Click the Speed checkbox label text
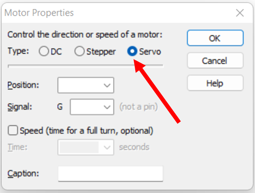Screen dimensions: 255x193 tap(86, 131)
